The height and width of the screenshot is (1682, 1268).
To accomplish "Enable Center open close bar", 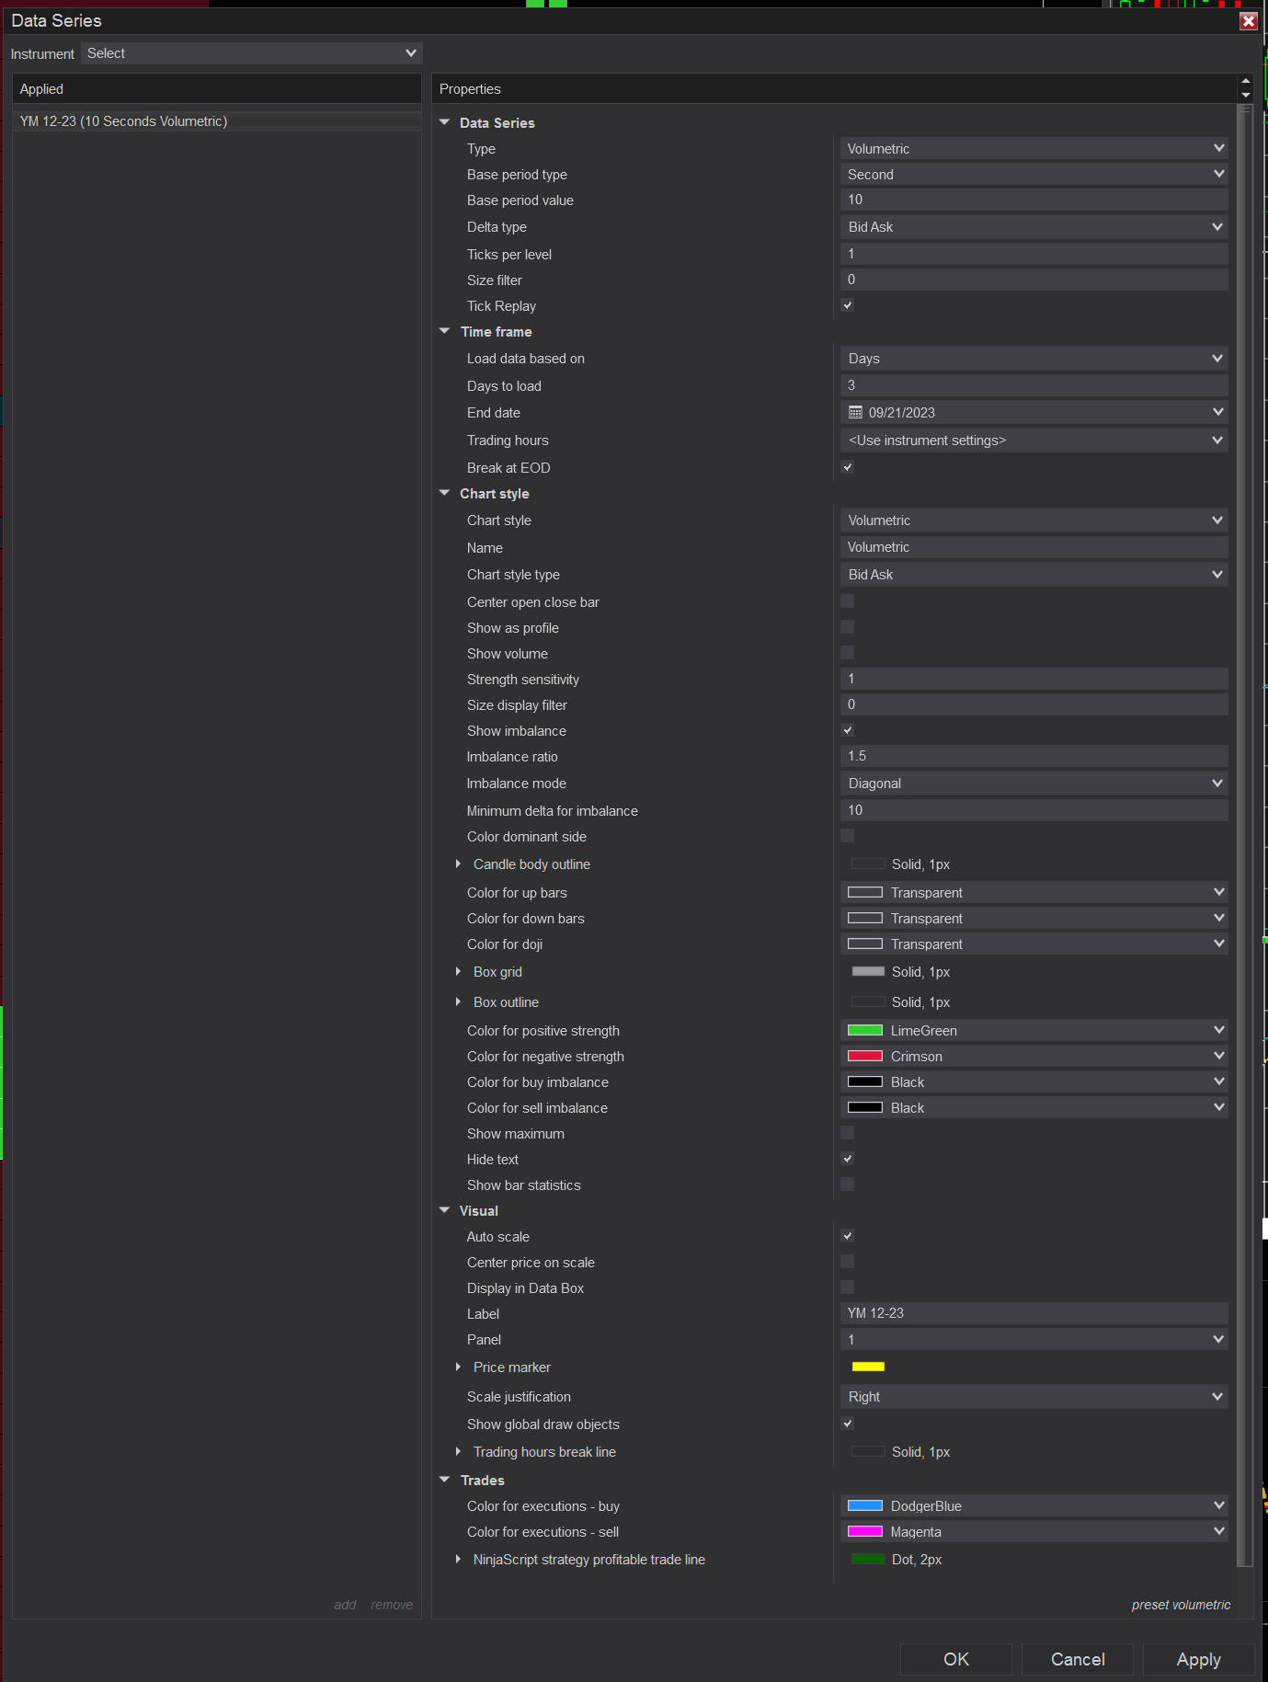I will click(848, 601).
